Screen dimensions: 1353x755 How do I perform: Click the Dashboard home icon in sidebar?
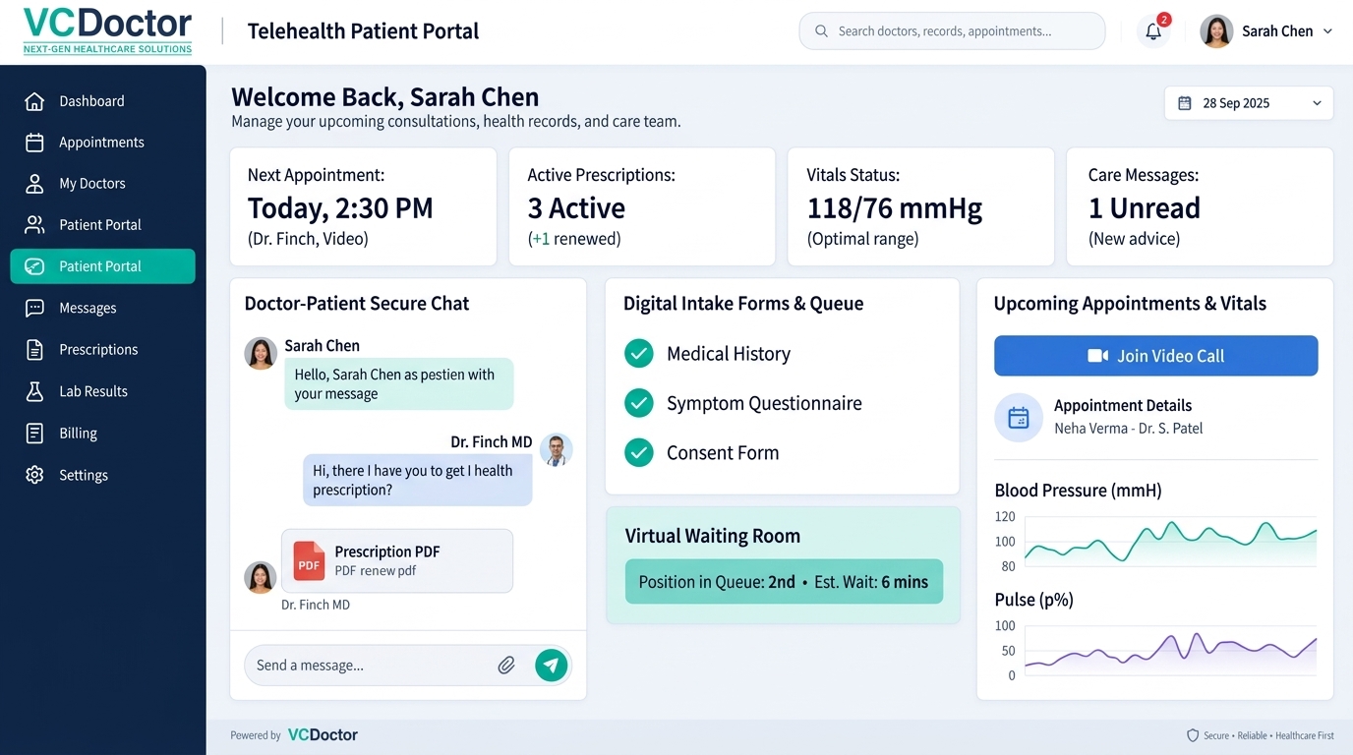click(34, 101)
